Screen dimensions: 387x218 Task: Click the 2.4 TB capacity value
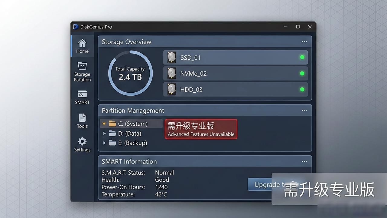coord(130,77)
